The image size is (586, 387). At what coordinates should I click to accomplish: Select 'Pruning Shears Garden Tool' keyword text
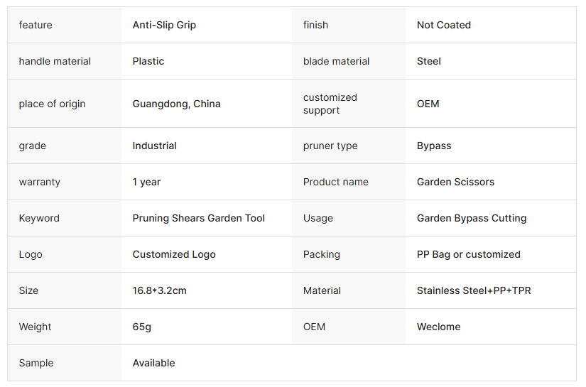tap(198, 218)
